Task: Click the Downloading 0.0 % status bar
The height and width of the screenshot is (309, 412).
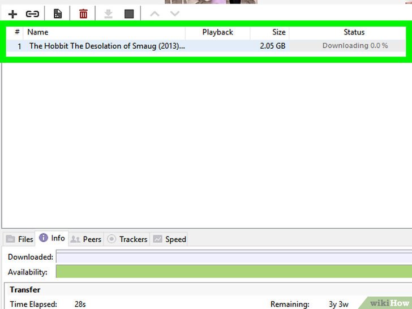Action: coord(347,46)
